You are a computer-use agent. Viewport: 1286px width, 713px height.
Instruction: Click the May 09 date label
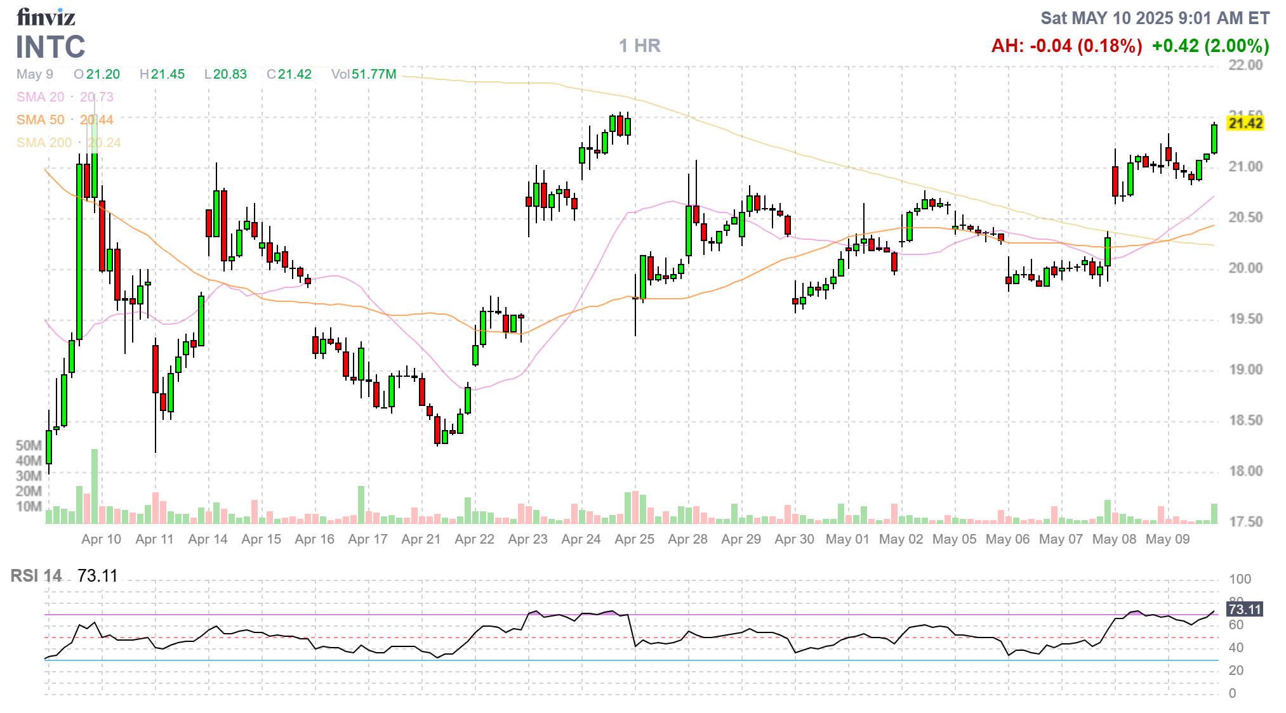(x=1167, y=539)
